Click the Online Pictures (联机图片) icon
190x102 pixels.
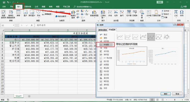click(x=32, y=13)
